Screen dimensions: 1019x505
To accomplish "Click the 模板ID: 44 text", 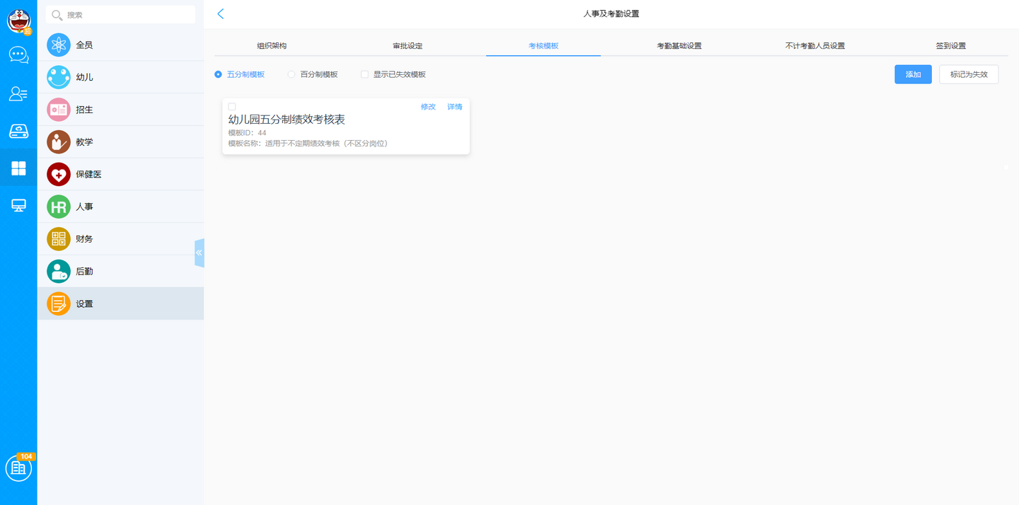I will (247, 133).
